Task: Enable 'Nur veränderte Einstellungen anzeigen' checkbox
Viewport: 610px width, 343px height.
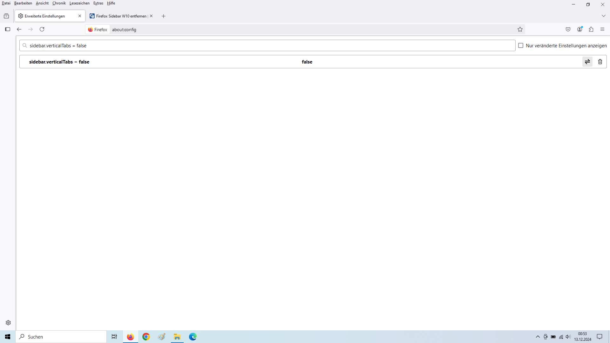Action: click(x=521, y=45)
